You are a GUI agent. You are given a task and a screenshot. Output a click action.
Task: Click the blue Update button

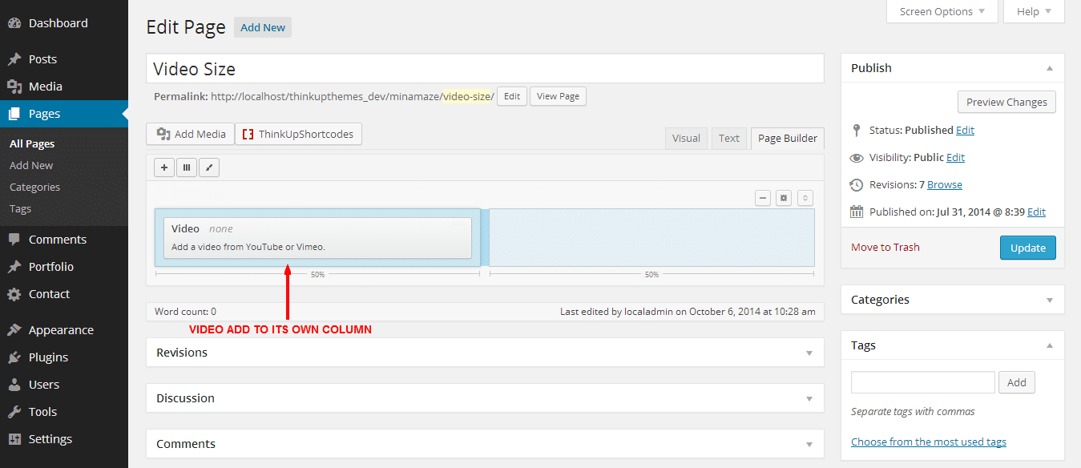tap(1027, 248)
